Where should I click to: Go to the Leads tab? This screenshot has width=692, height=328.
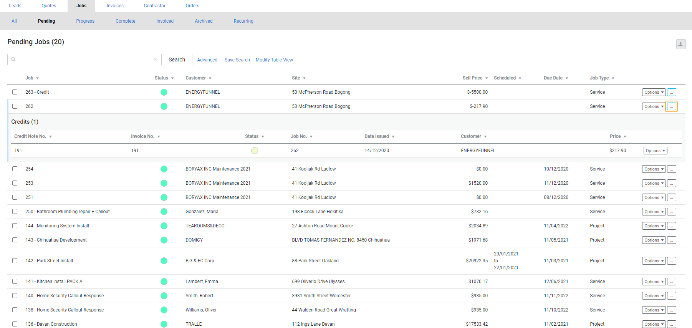pos(15,6)
